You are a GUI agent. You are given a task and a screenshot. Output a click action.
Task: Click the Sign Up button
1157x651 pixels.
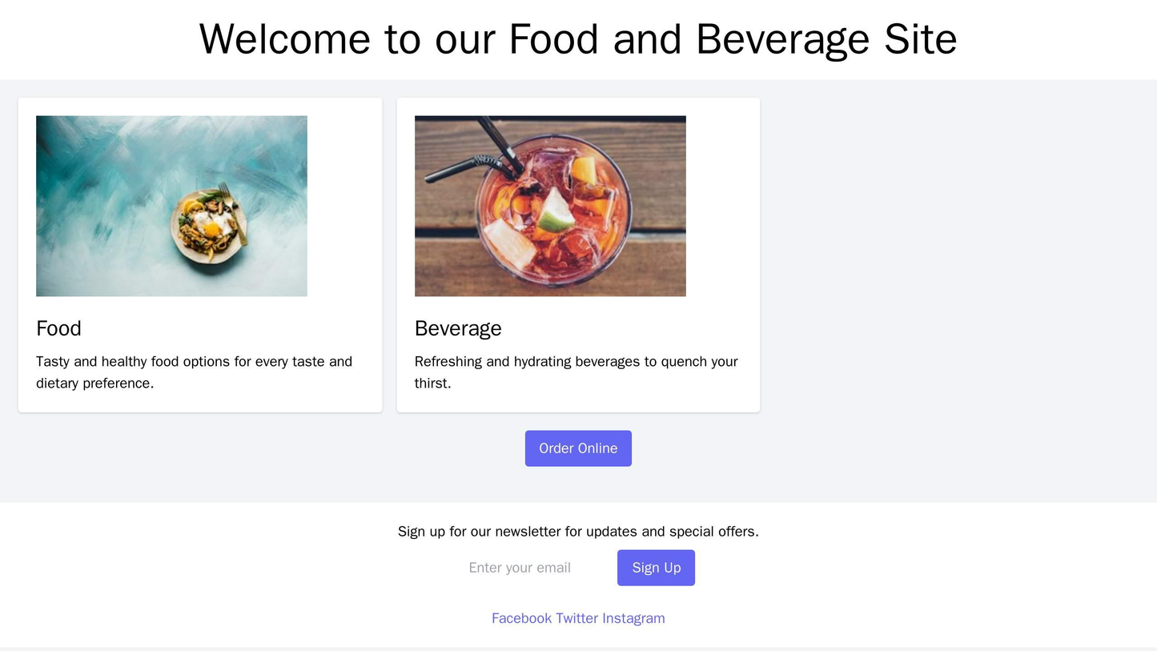655,568
